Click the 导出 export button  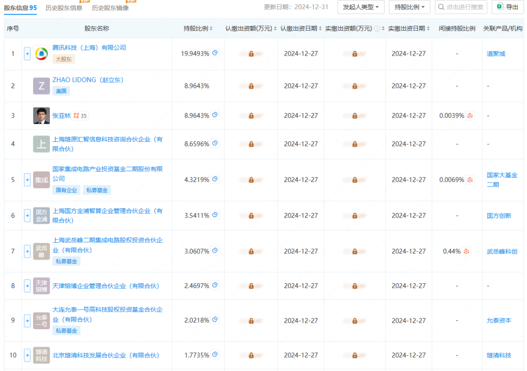pyautogui.click(x=507, y=7)
